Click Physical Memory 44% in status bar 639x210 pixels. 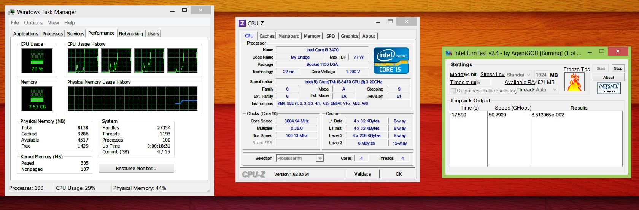[x=140, y=188]
